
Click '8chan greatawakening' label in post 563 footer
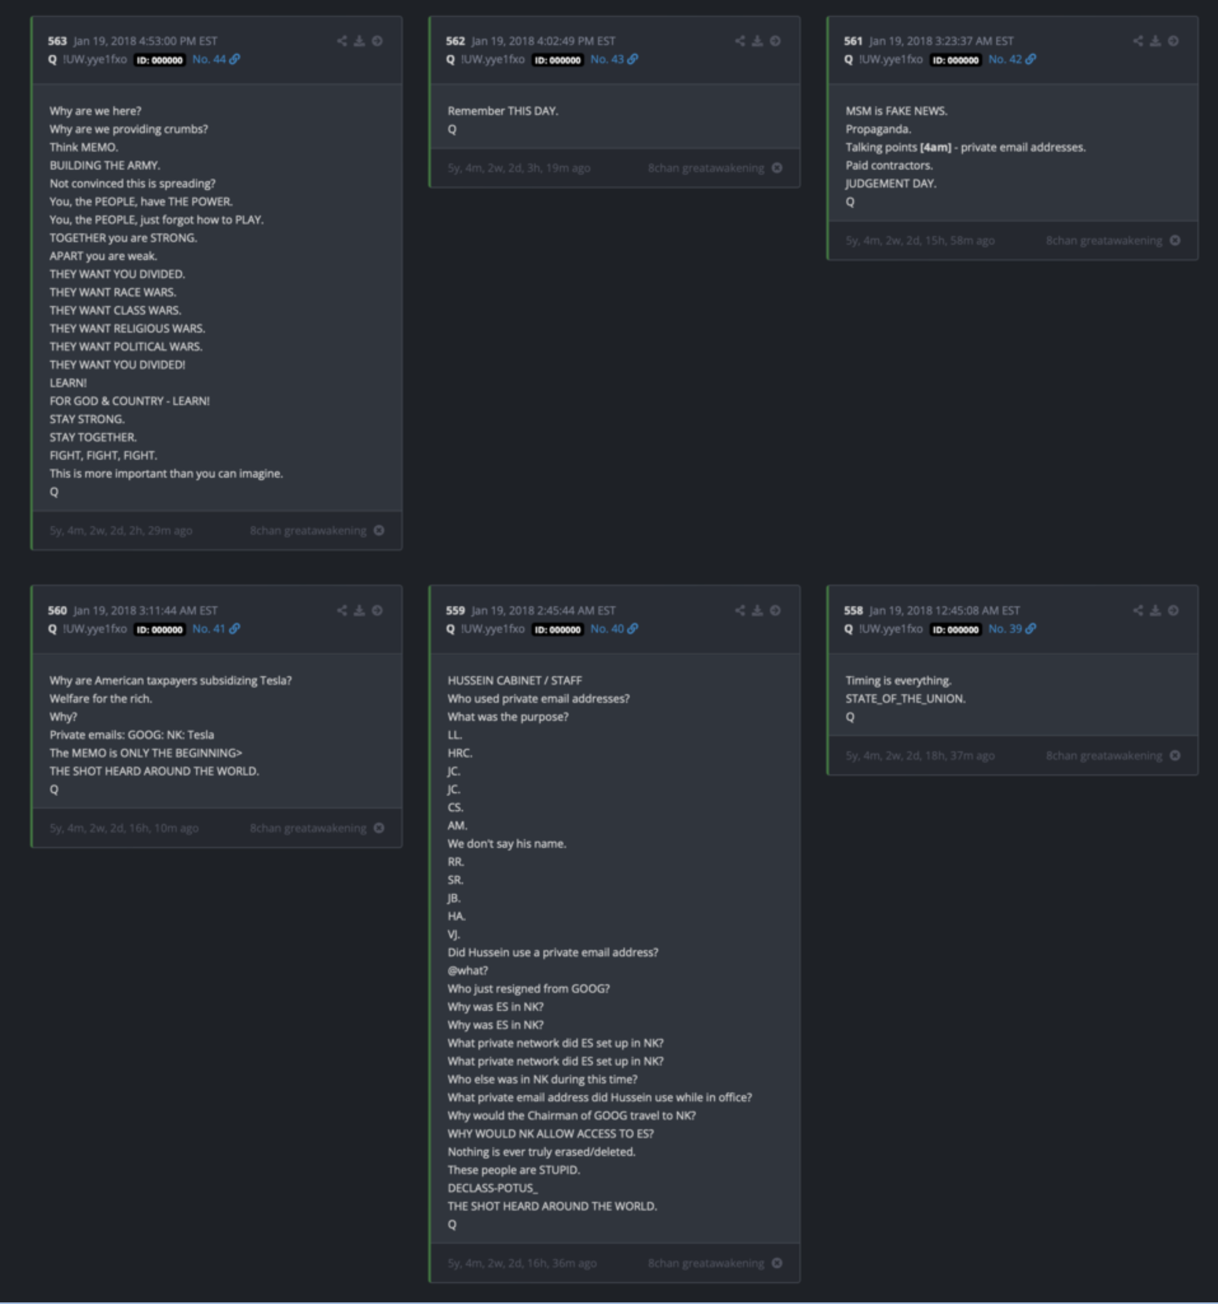[x=308, y=531]
